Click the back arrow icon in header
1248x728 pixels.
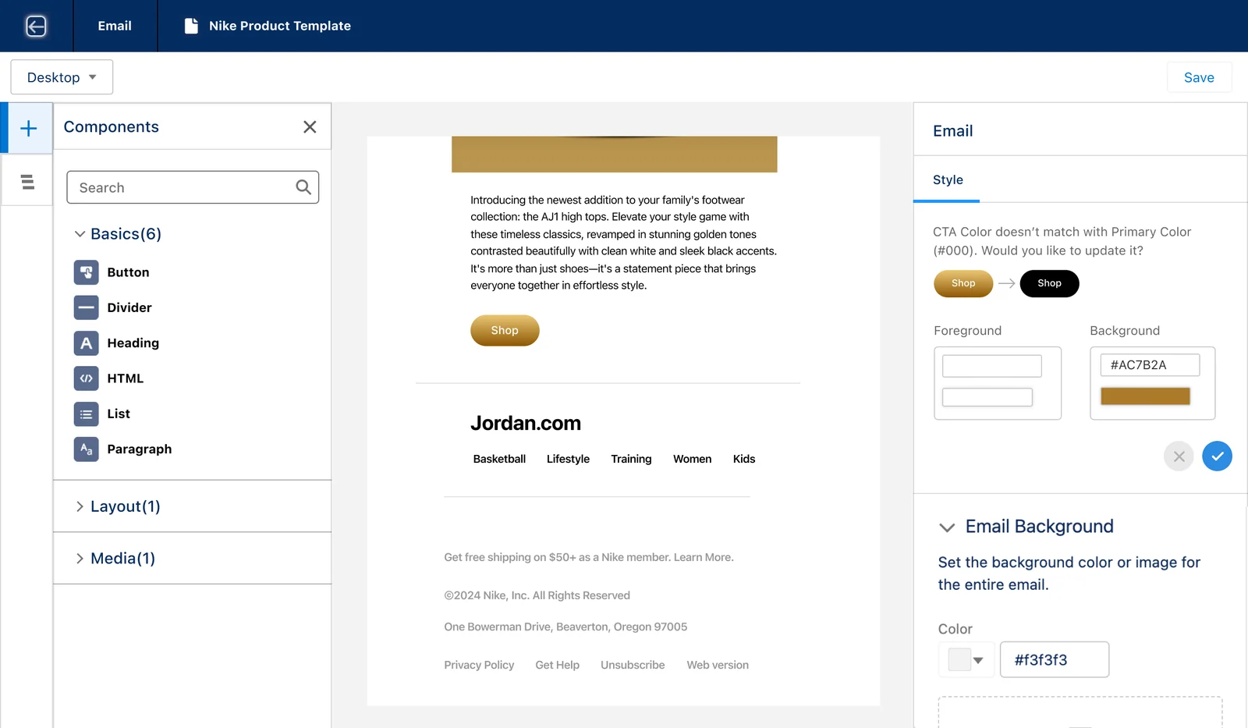click(36, 26)
